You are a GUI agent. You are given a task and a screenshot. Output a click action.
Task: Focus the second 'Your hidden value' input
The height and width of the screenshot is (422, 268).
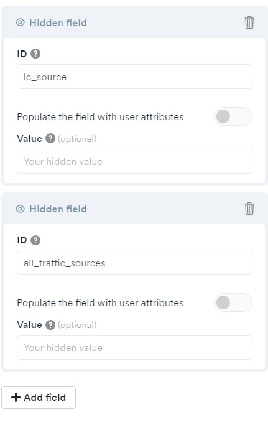[x=134, y=347]
